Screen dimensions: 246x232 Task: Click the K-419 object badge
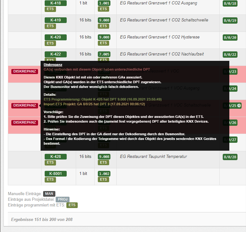coord(56,20)
